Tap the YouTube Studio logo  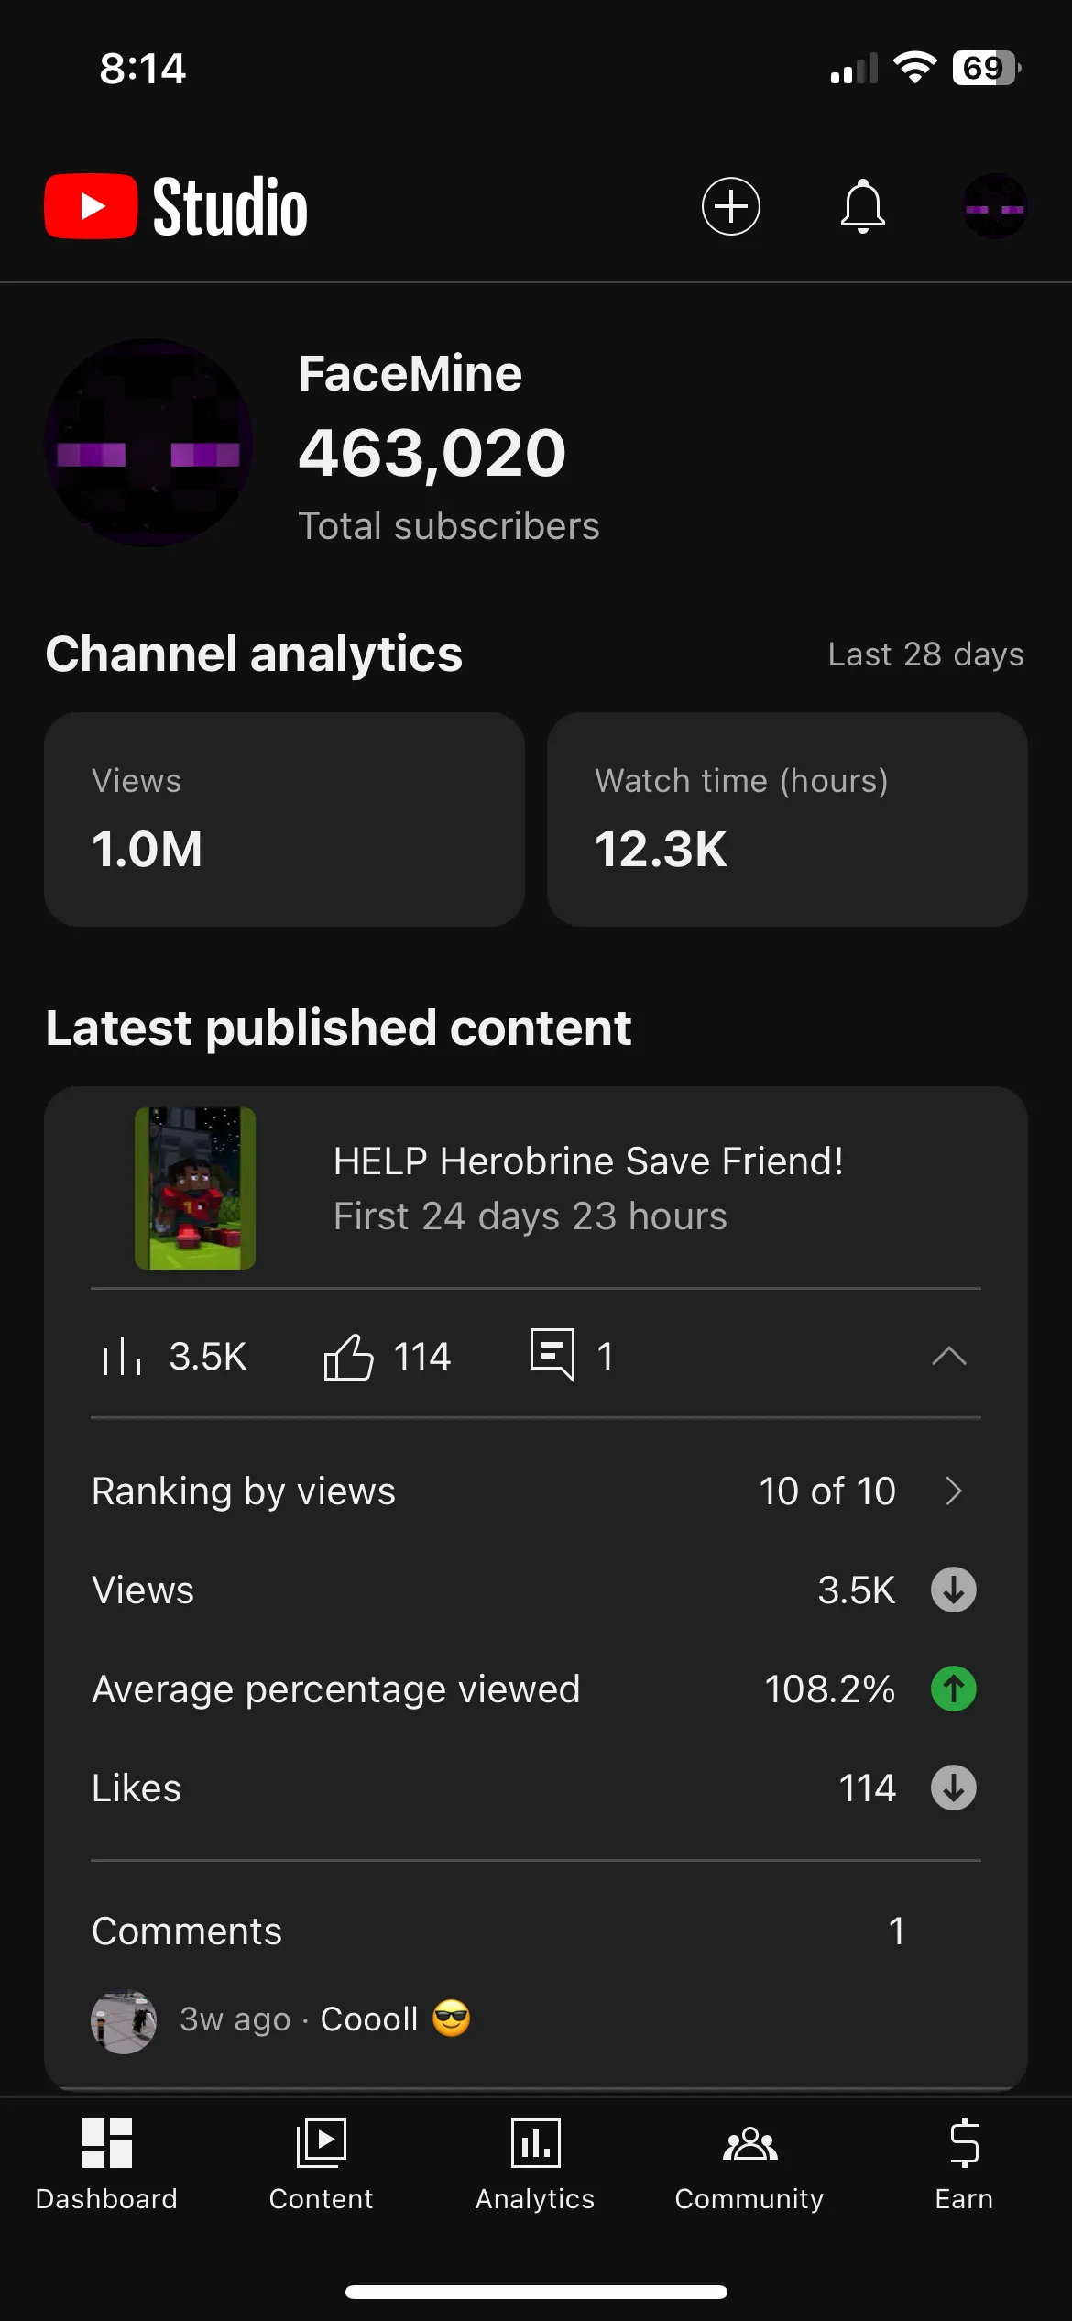[176, 207]
